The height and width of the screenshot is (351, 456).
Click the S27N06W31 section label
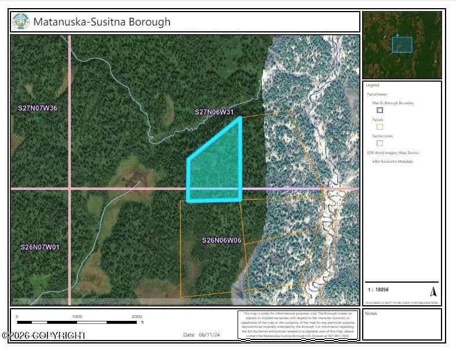(x=214, y=112)
